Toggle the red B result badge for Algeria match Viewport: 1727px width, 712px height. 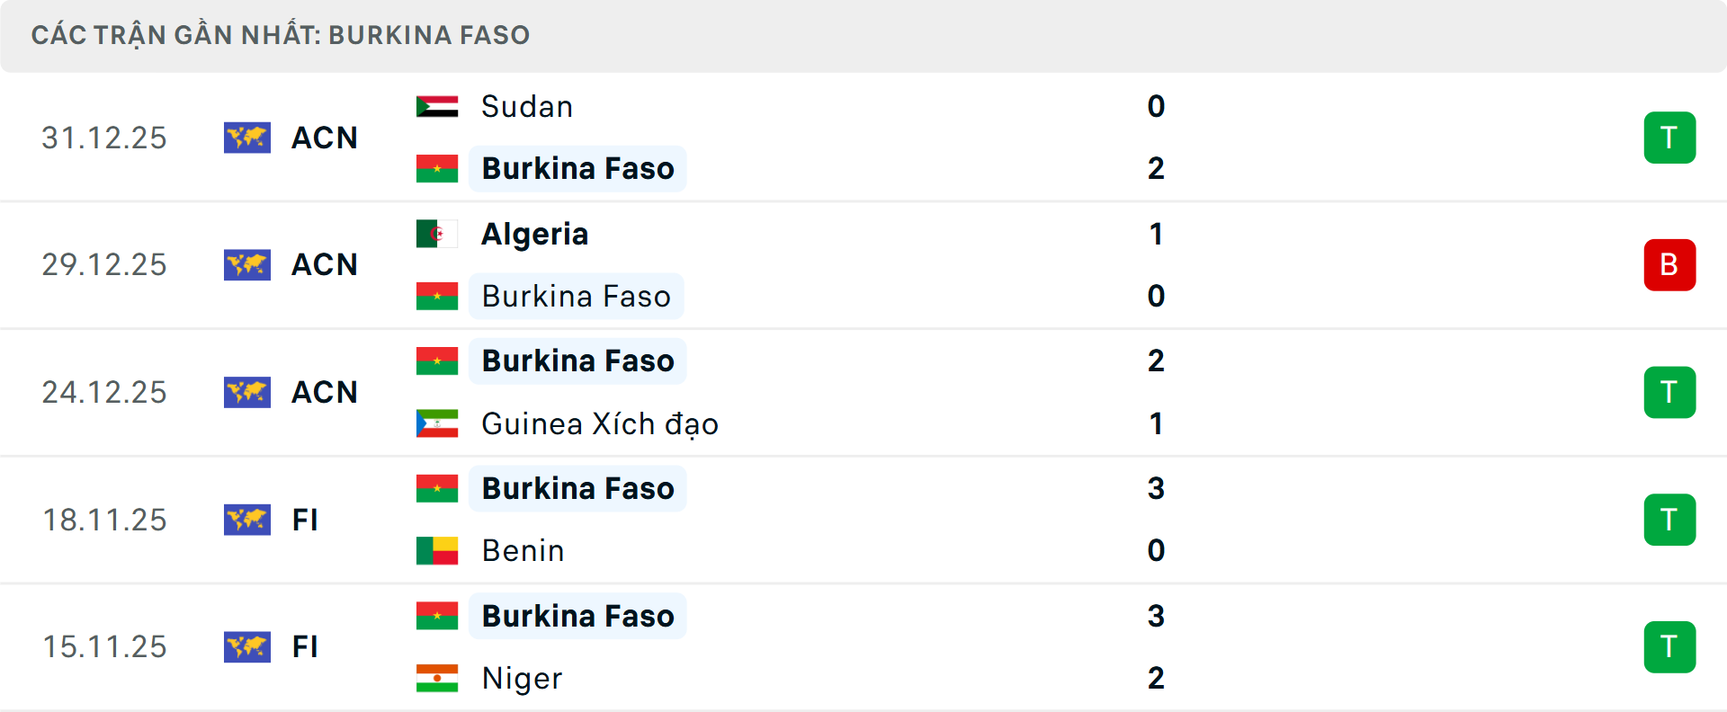pyautogui.click(x=1669, y=264)
